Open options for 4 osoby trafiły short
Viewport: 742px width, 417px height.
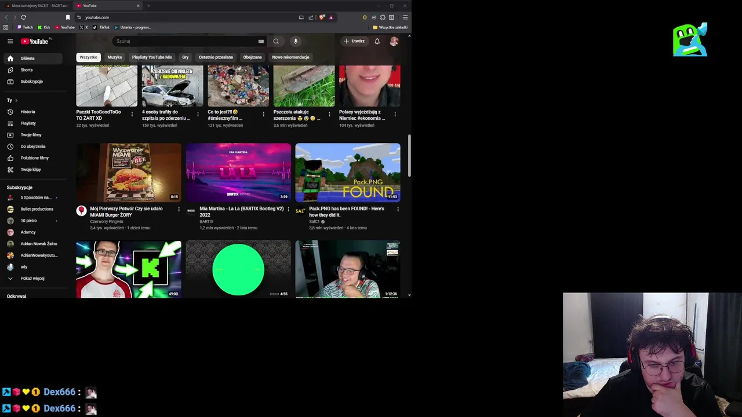coord(198,114)
